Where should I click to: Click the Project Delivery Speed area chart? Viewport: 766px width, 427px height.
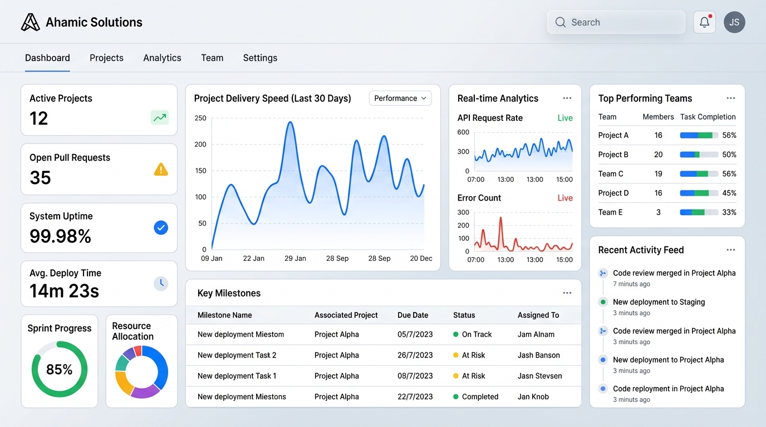(x=317, y=185)
